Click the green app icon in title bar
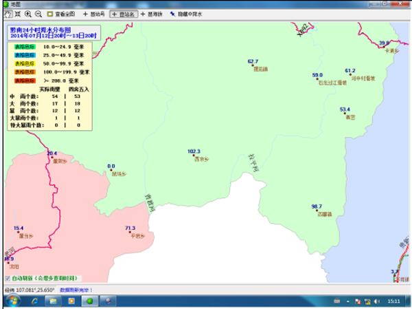The height and width of the screenshot is (309, 412). (x=6, y=4)
